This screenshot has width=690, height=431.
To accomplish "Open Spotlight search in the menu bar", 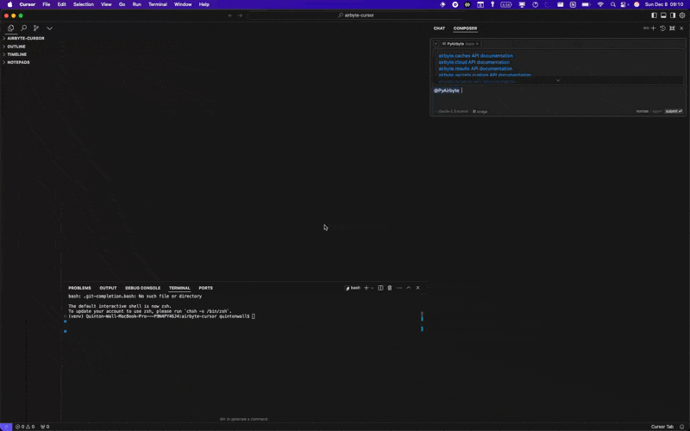I will 613,4.
